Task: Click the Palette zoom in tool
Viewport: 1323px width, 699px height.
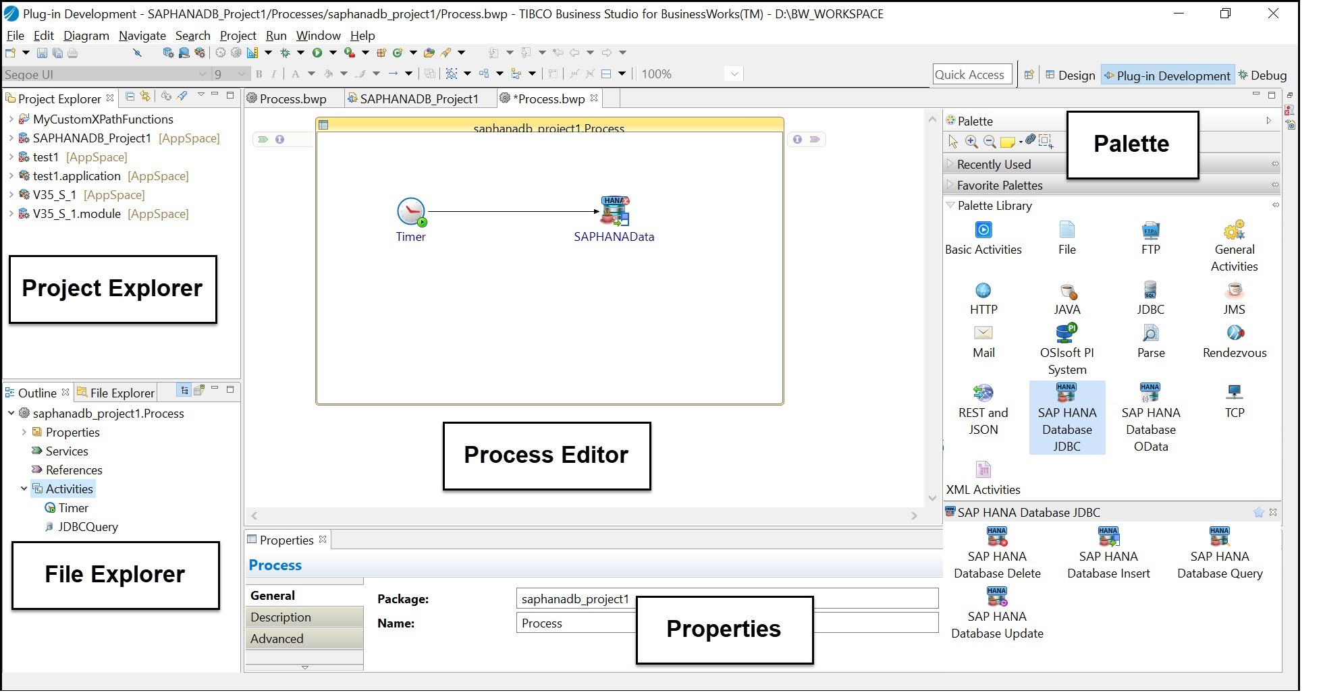Action: click(x=971, y=142)
